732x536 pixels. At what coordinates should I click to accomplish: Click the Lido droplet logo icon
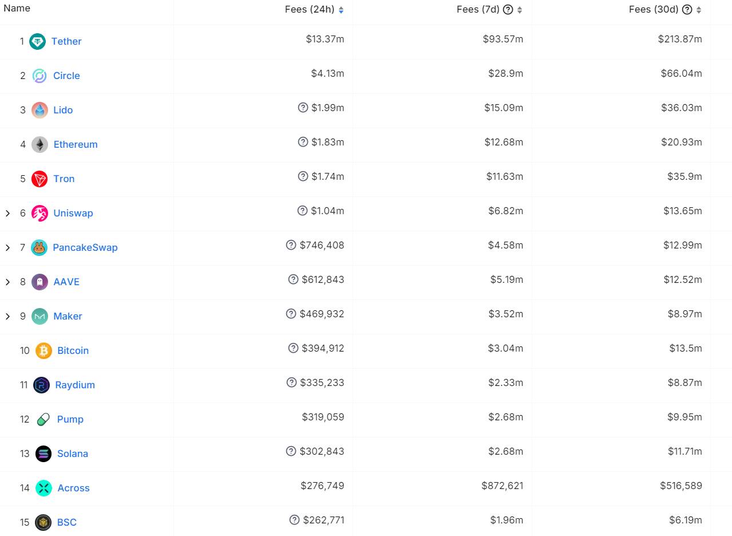(39, 110)
